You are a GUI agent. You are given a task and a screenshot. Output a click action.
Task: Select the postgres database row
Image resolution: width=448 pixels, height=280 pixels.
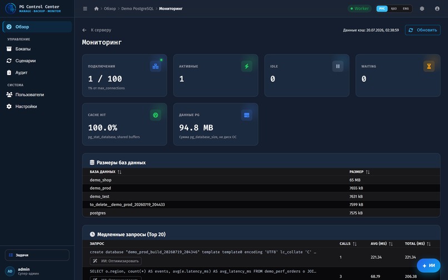261,213
